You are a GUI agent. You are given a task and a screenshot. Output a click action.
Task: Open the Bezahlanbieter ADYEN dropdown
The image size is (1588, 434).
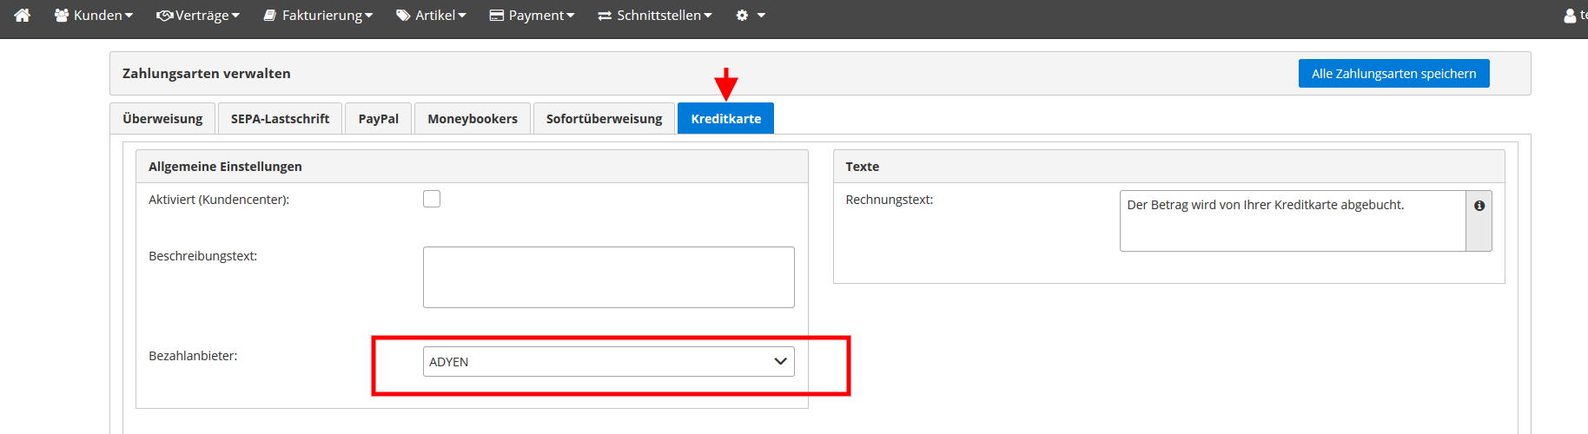coord(608,362)
